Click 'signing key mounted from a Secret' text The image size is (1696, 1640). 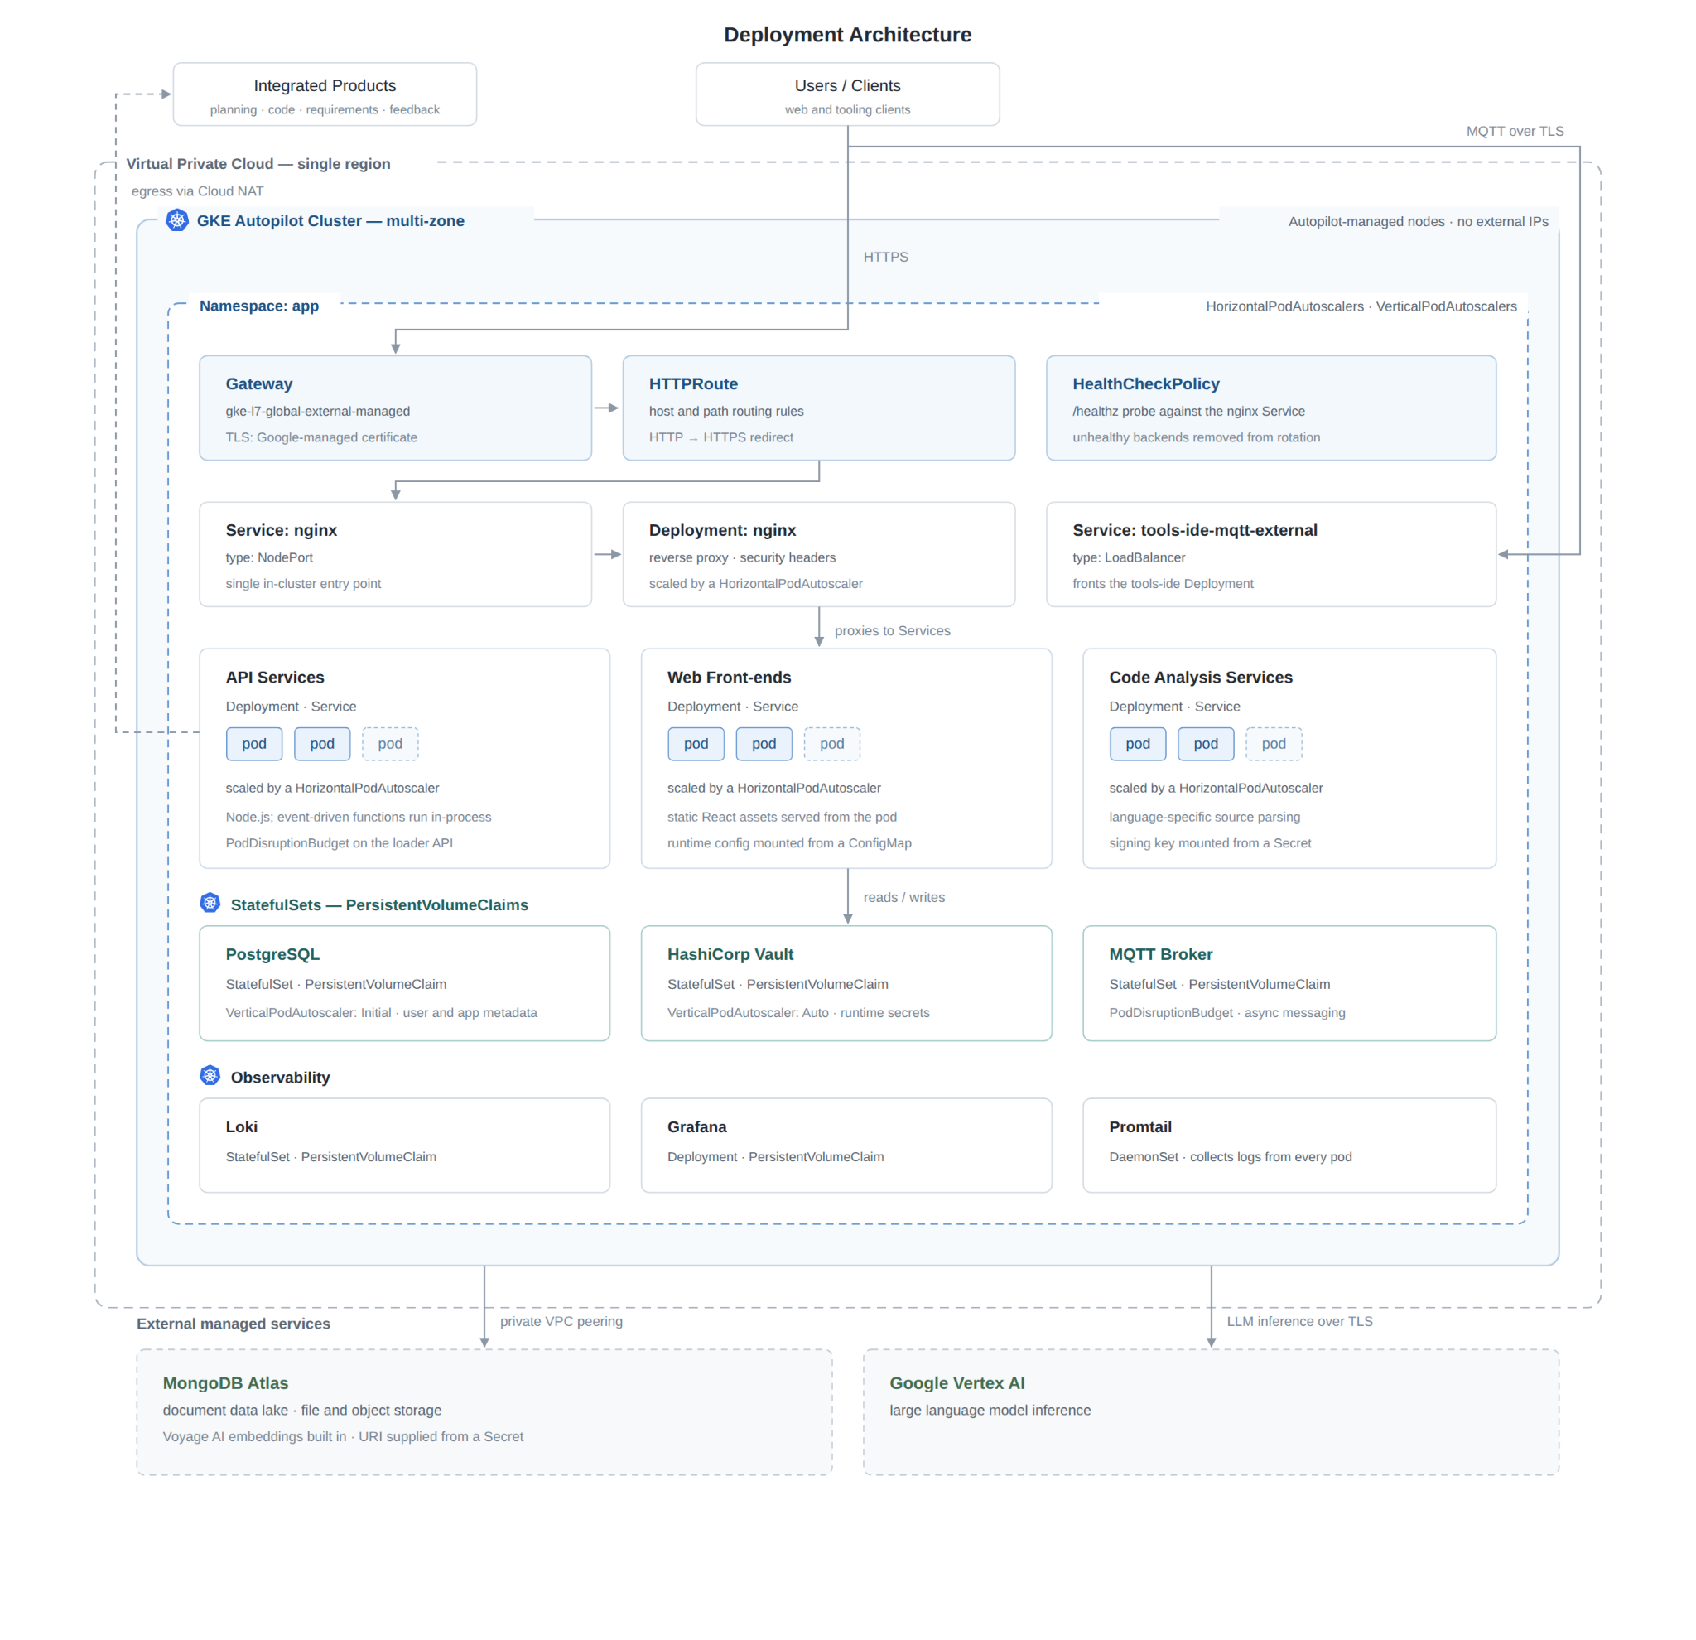[x=1210, y=843]
